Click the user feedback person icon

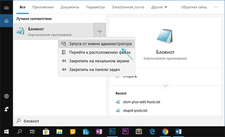6,109
